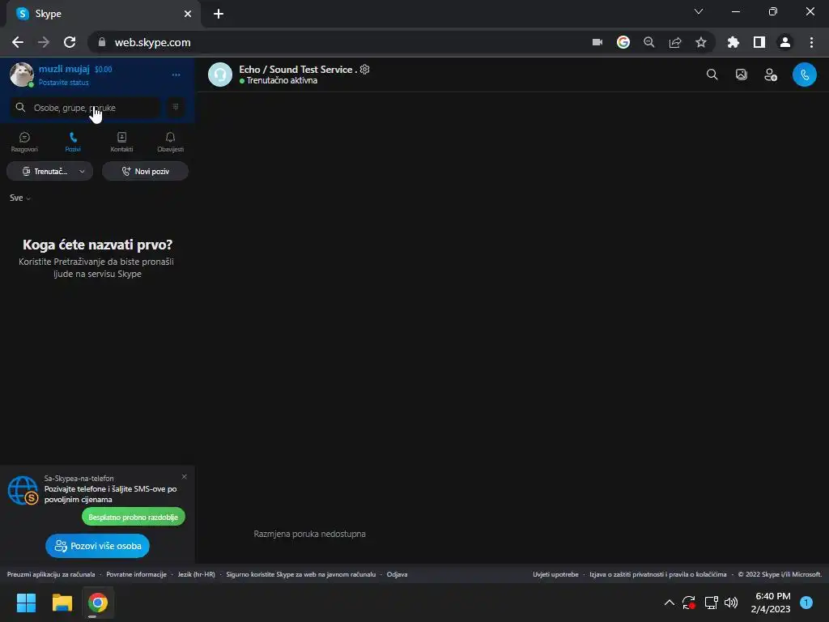Bookmark this page with the star icon

(x=701, y=42)
